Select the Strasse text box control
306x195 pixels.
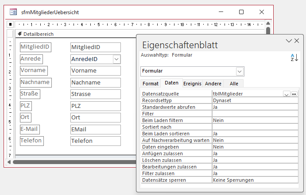[x=96, y=94]
